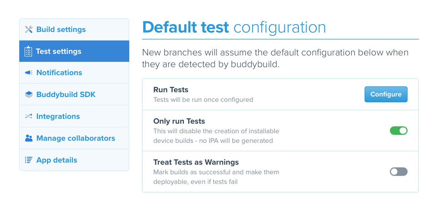Disable the Only run Tests toggle

tap(399, 131)
